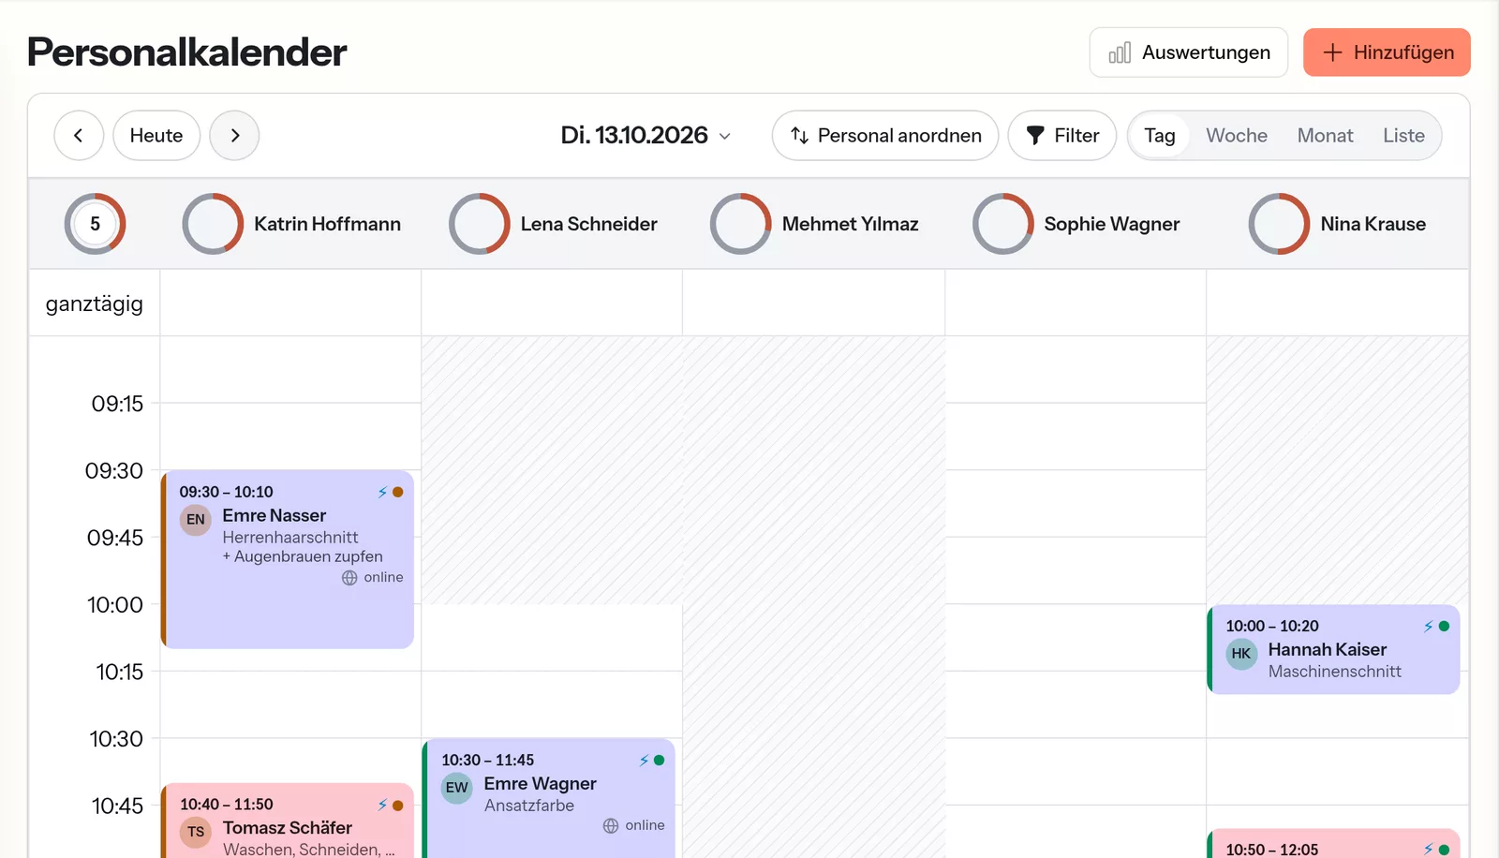Select Lena Schneider column name
The image size is (1499, 858).
pyautogui.click(x=588, y=224)
